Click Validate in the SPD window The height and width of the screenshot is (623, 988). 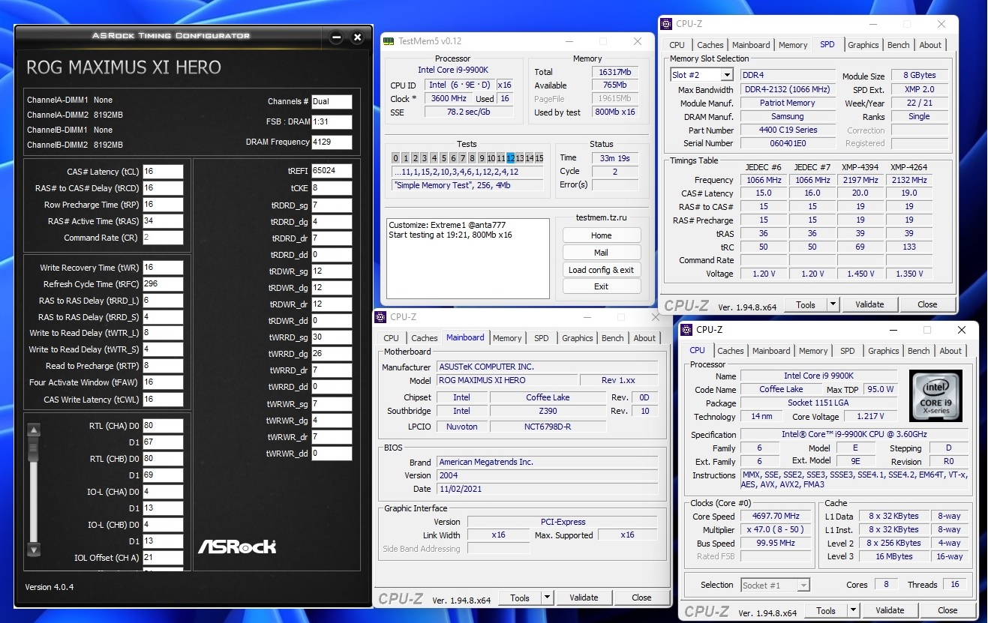(869, 304)
